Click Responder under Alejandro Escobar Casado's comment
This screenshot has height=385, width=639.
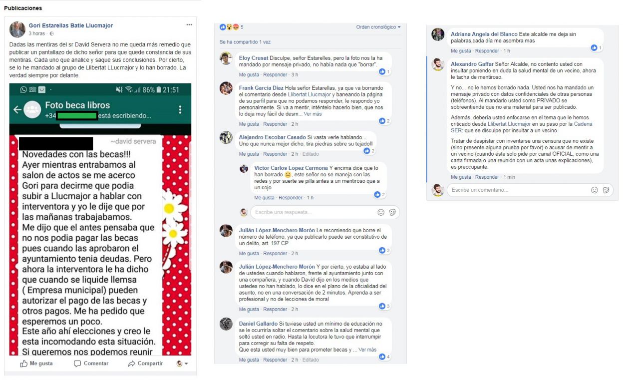[x=275, y=154]
